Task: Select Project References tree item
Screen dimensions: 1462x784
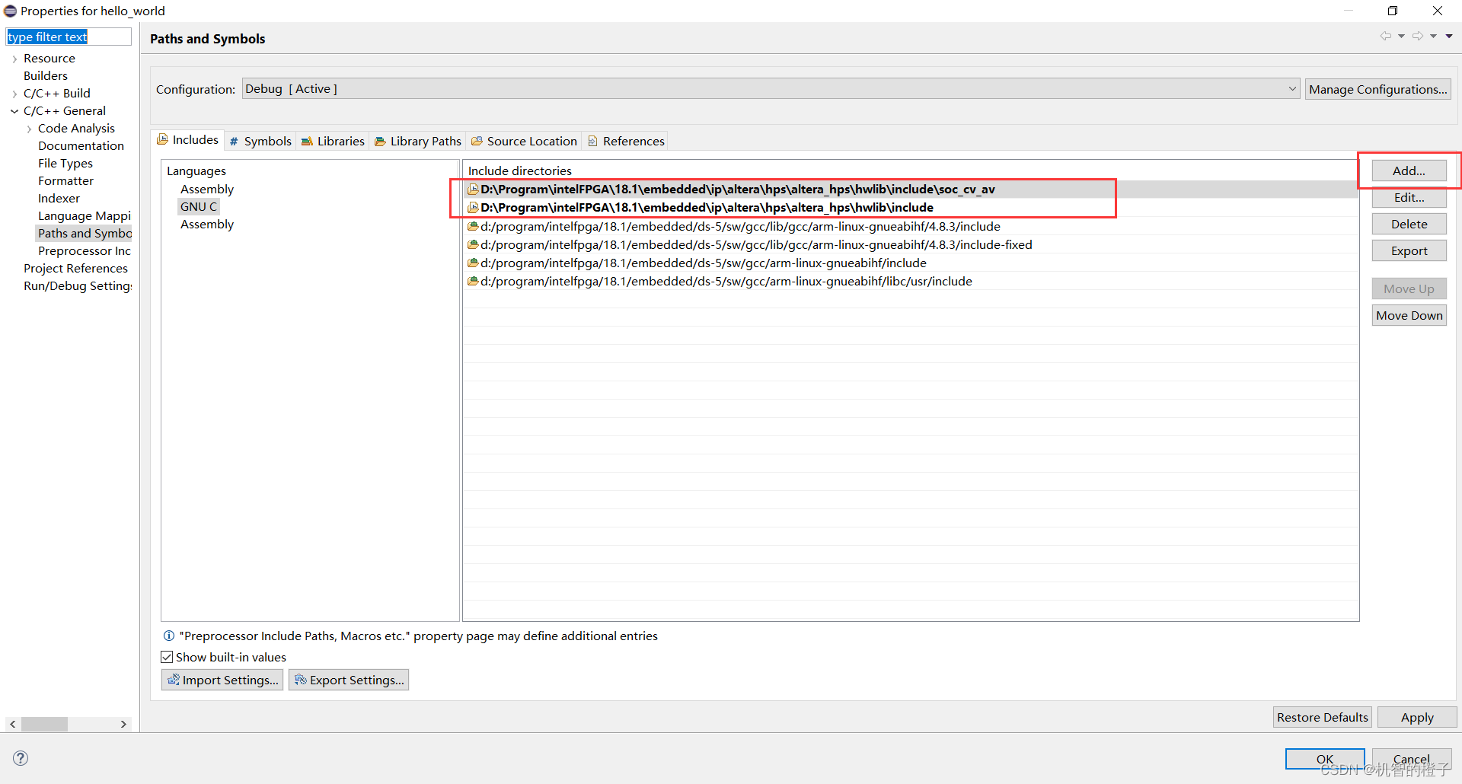Action: click(75, 269)
